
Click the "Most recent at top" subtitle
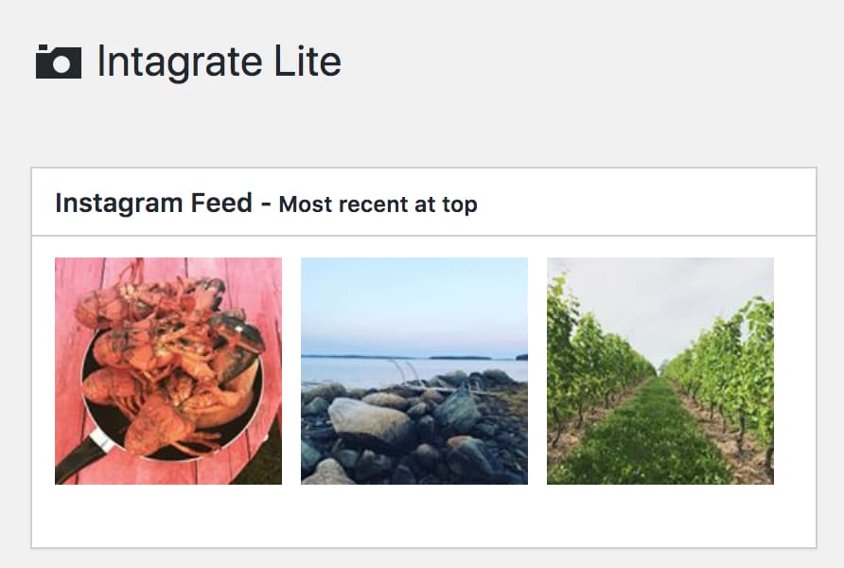click(x=378, y=204)
